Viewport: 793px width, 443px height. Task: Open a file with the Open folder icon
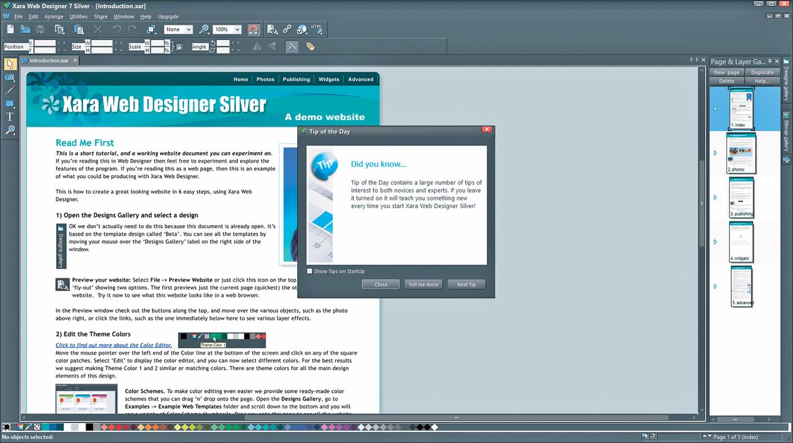pyautogui.click(x=25, y=29)
